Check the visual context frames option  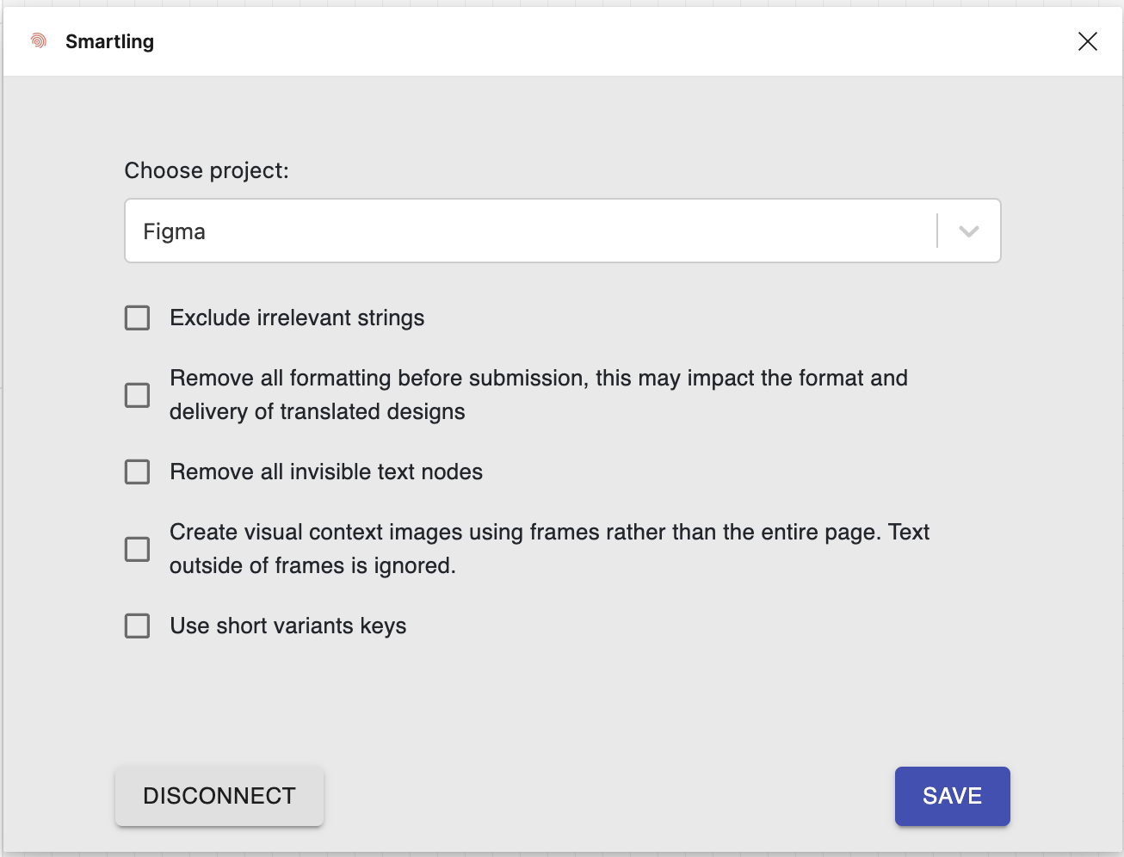[x=137, y=549]
